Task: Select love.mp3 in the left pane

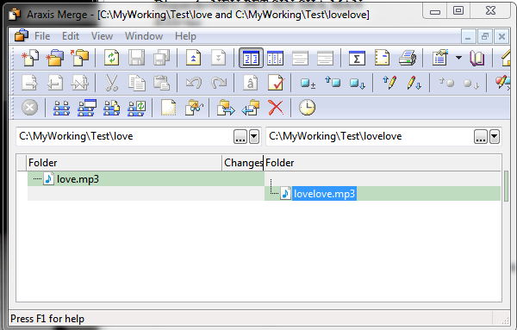Action: (78, 179)
